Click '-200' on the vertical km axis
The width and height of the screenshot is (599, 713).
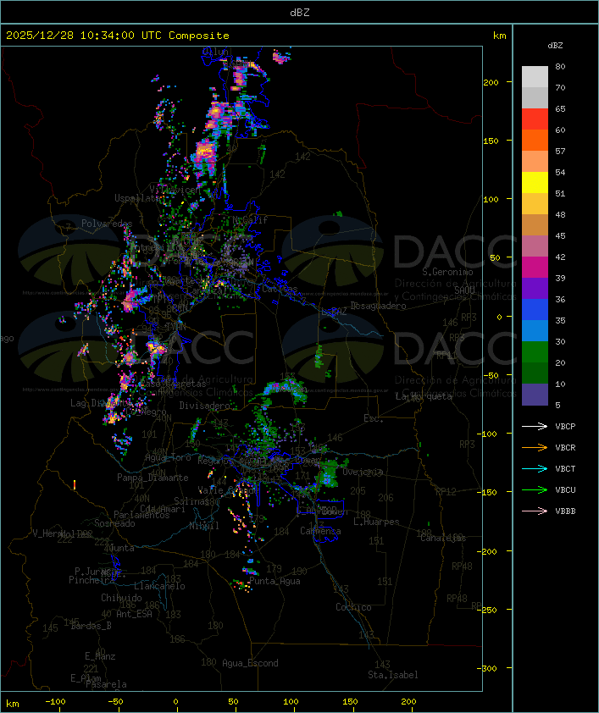(x=489, y=551)
